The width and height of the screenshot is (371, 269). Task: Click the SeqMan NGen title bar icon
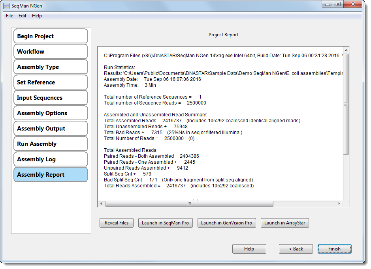point(6,6)
